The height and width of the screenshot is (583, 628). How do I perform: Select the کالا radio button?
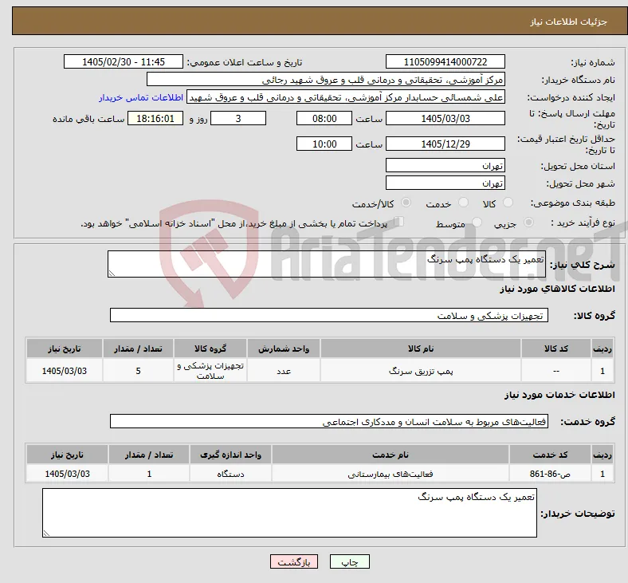coord(508,203)
